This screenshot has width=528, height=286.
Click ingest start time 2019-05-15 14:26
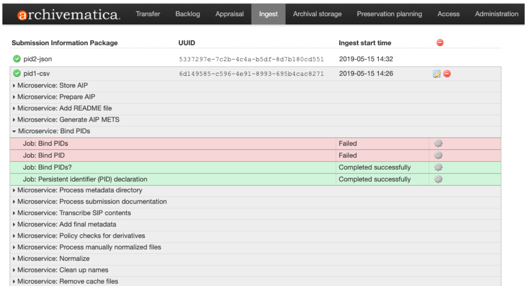[366, 74]
